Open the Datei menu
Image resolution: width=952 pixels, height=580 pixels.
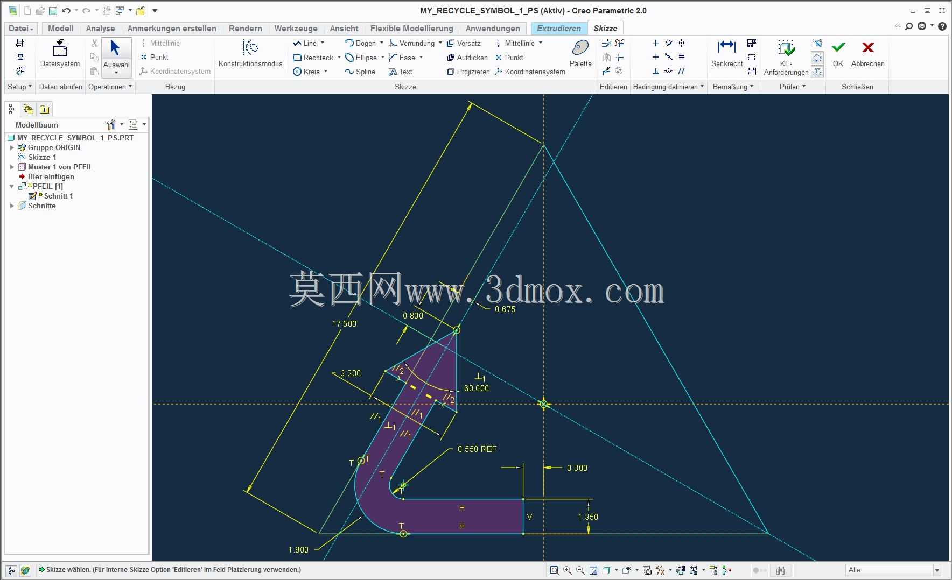(x=21, y=29)
